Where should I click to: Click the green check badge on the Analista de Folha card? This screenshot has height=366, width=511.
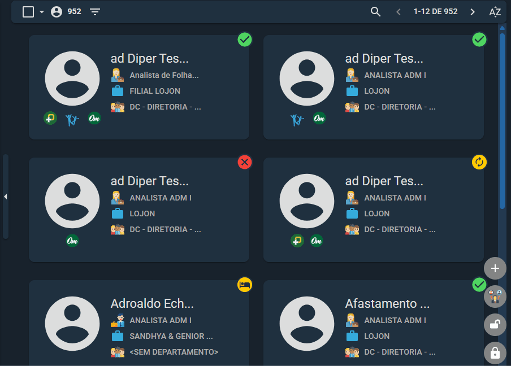[x=245, y=40]
